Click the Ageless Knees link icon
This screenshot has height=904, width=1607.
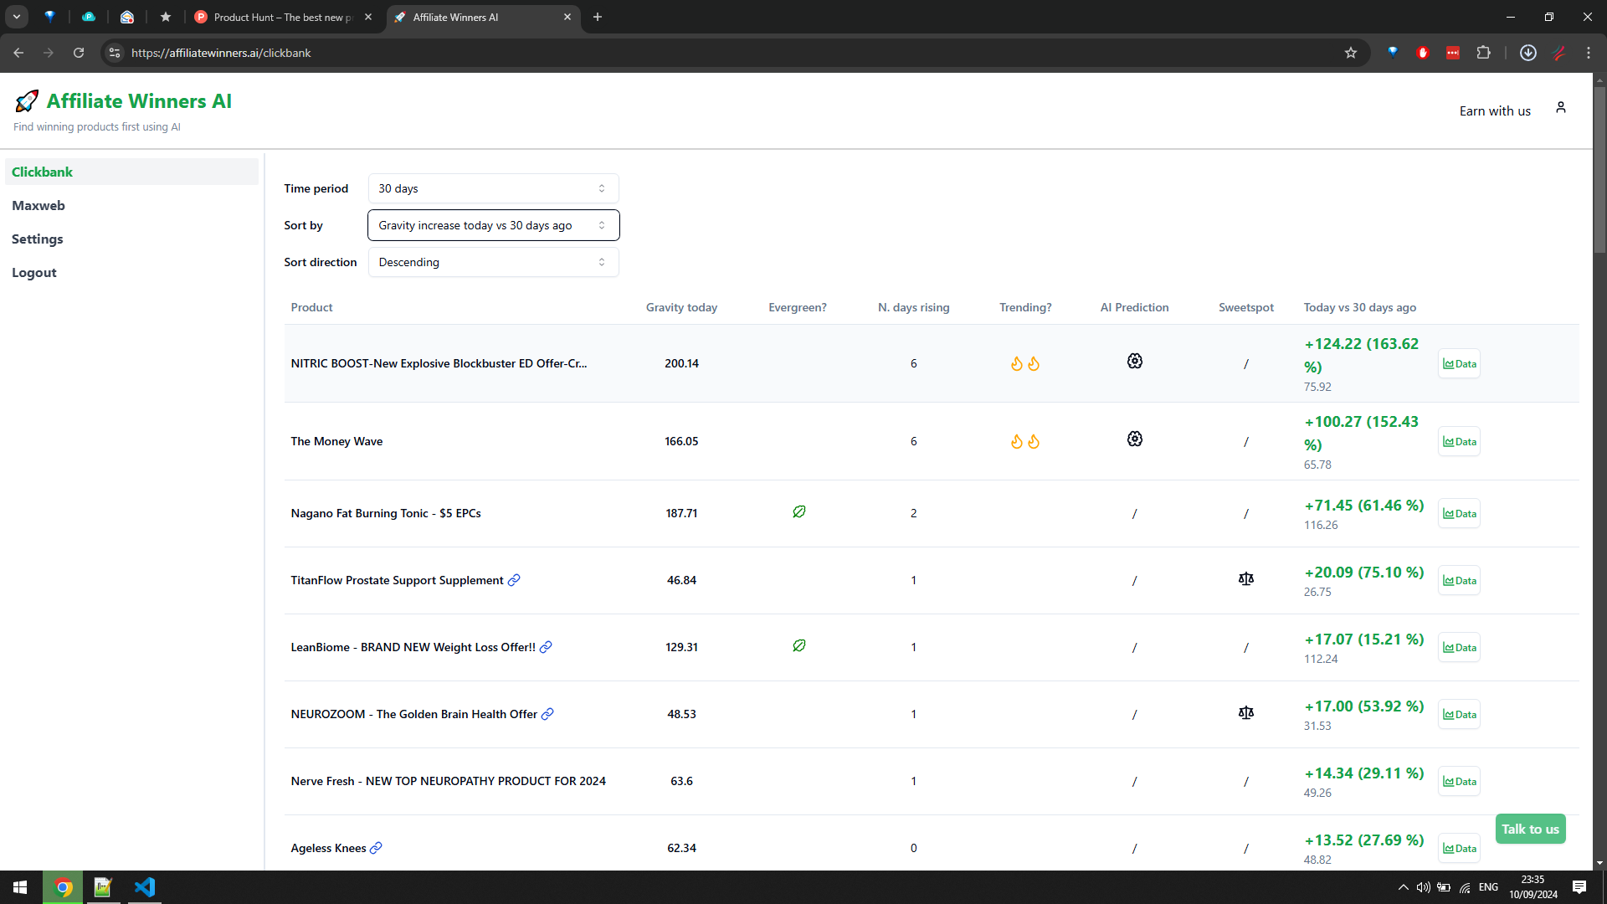pyautogui.click(x=376, y=848)
